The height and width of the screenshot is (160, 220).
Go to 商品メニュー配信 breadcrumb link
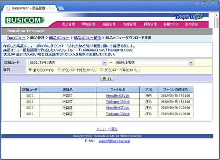click(87, 38)
